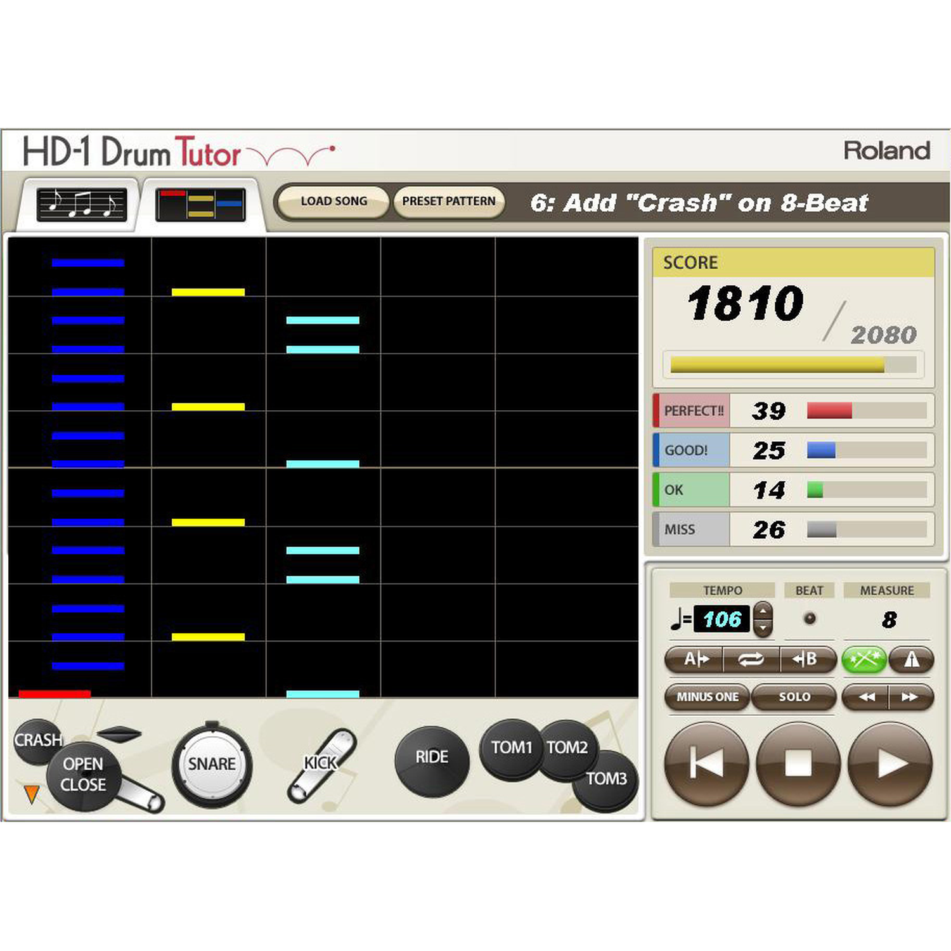Toggle the metronome button
Image resolution: width=951 pixels, height=951 pixels.
911,659
